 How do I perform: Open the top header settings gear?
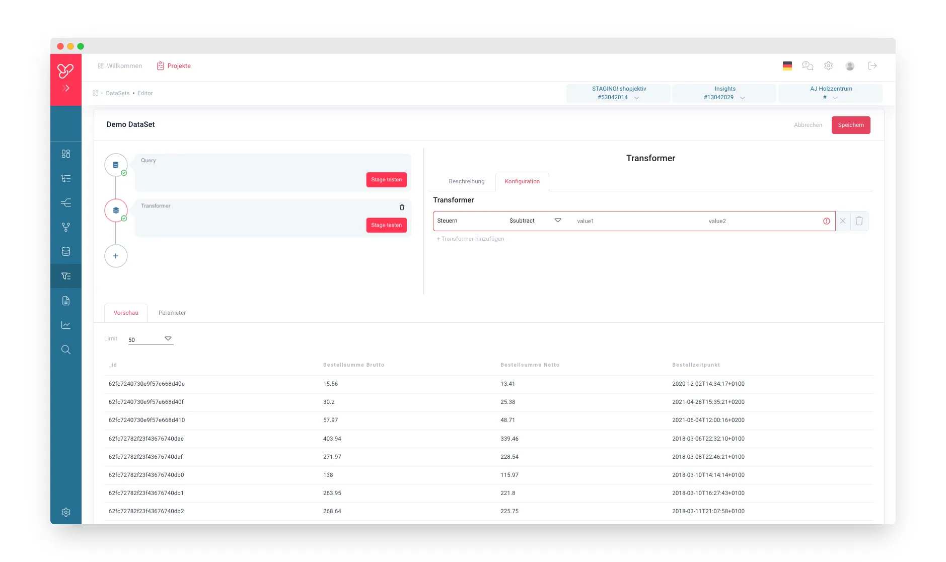(x=829, y=65)
